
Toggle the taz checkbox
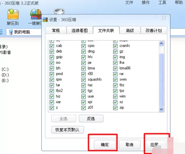pos(83,85)
